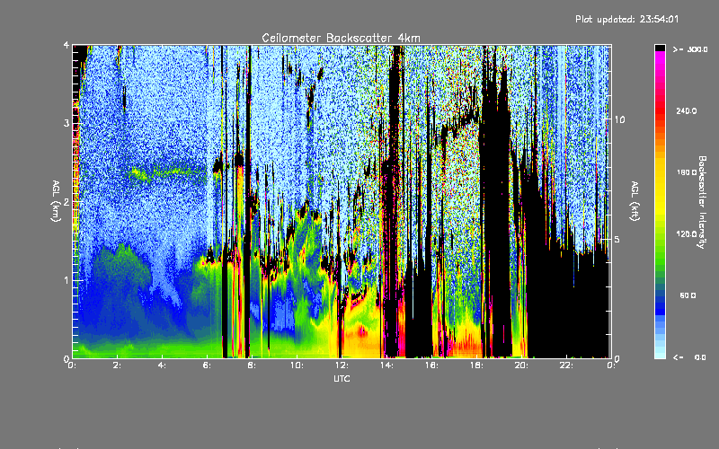Click the '22:' hour tick on UTC axis
Viewport: 719px width, 449px height.
click(x=566, y=365)
